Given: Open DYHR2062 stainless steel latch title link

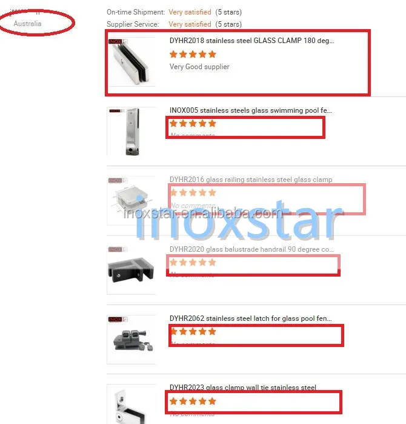Looking at the screenshot, I should coord(250,318).
